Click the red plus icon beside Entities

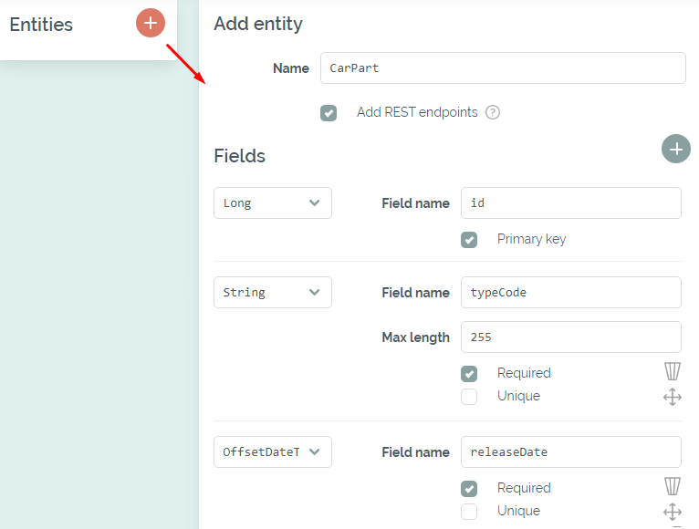pyautogui.click(x=151, y=23)
